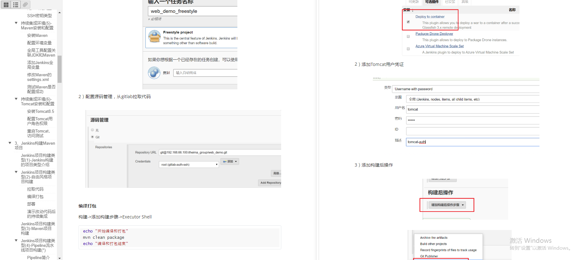Open the root (gitlab-auth-ssh) credentials dropdown
Screen dimensions: 582x260
point(189,165)
